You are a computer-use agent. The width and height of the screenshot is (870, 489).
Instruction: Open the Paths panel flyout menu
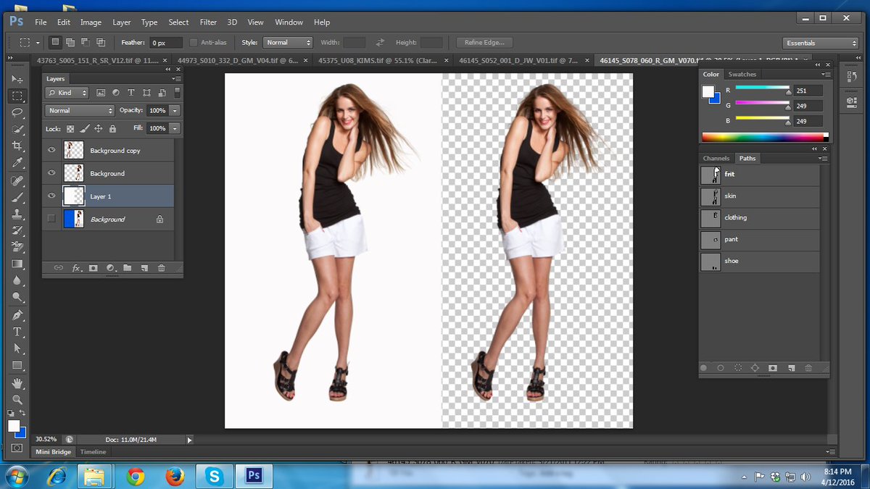(x=824, y=158)
